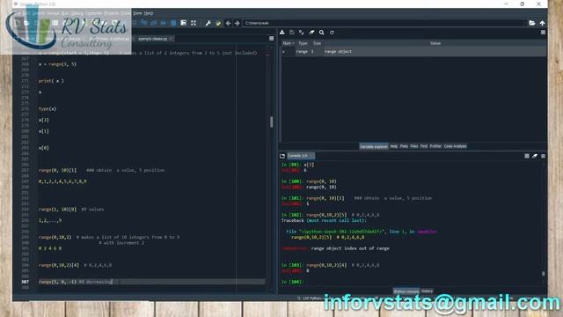This screenshot has width=563, height=317.
Task: Switch to the Files tab
Action: (x=414, y=146)
